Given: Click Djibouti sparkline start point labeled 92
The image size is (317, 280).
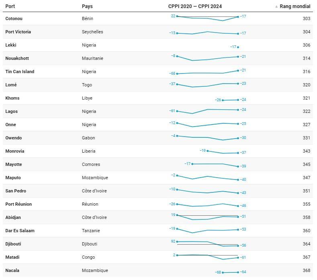Looking at the screenshot, I should [x=177, y=242].
